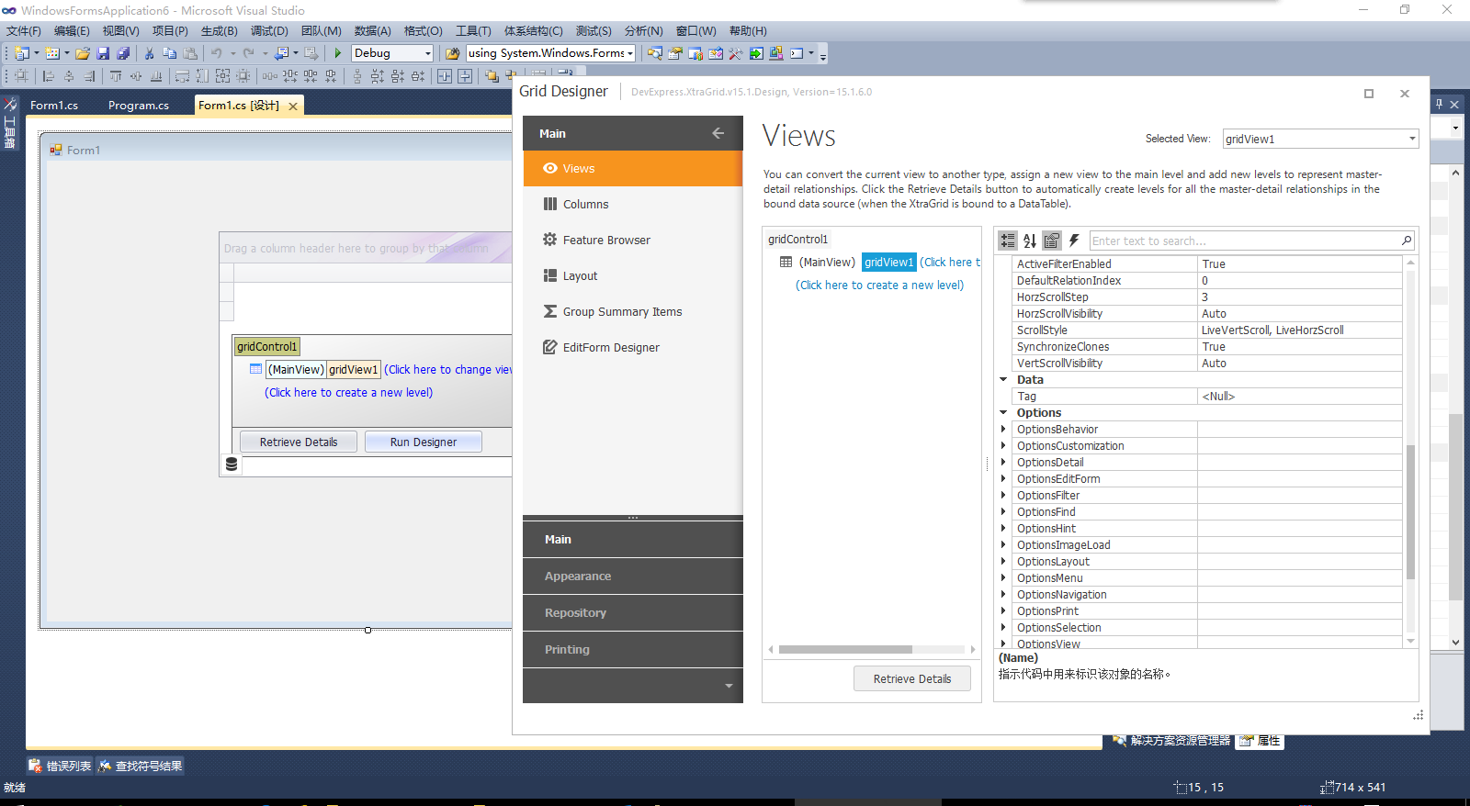Show events with the lightning bolt icon
Image resolution: width=1470 pixels, height=806 pixels.
point(1074,241)
